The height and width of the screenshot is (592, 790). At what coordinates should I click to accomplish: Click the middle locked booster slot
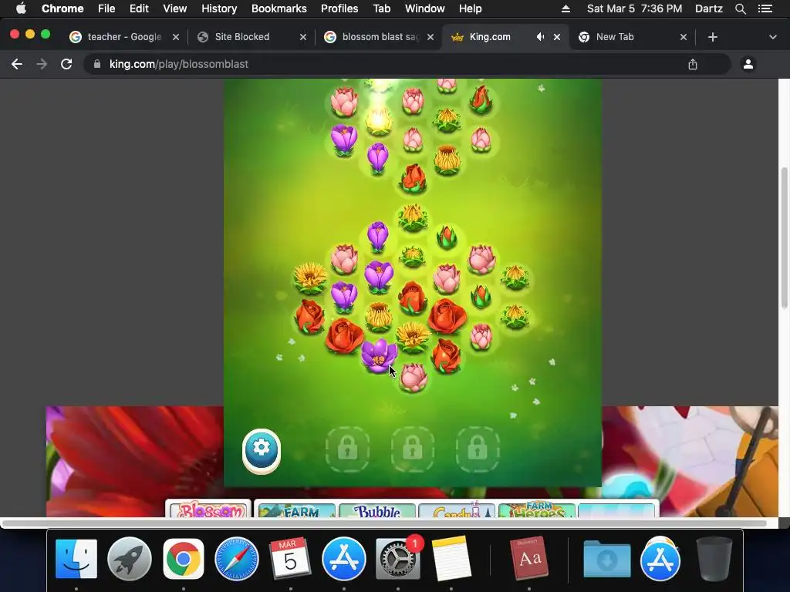(x=412, y=449)
